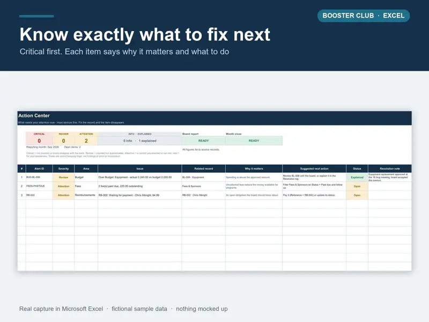Click the Why it matters header

tap(254, 169)
